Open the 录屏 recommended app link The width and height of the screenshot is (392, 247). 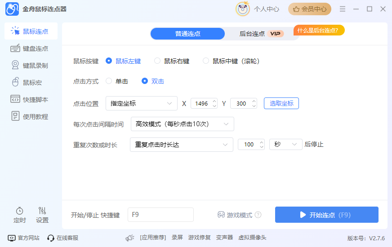[x=177, y=238]
